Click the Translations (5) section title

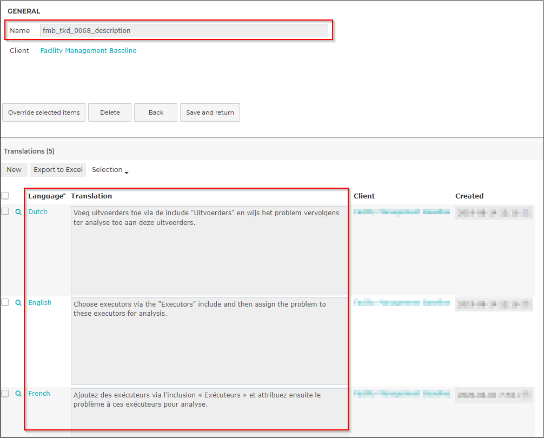[x=29, y=151]
